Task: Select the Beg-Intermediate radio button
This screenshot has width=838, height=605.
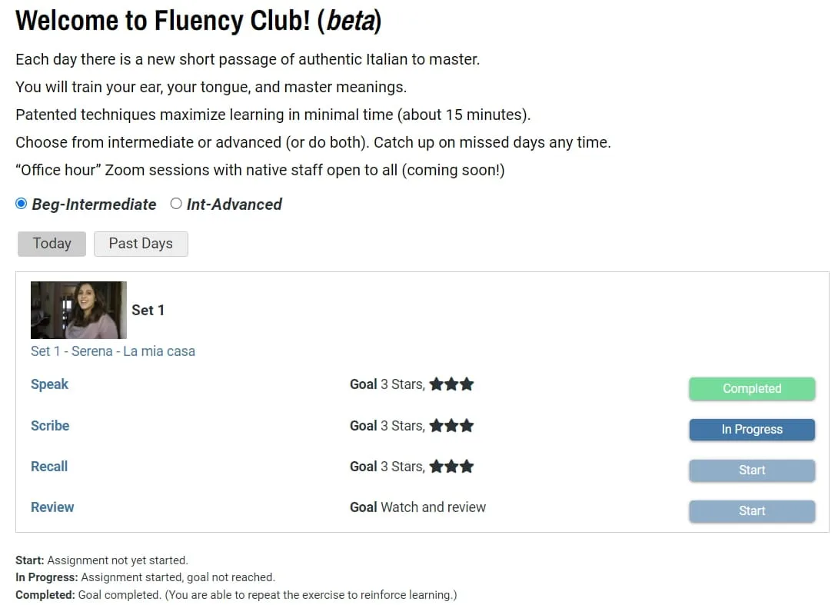Action: pos(22,204)
